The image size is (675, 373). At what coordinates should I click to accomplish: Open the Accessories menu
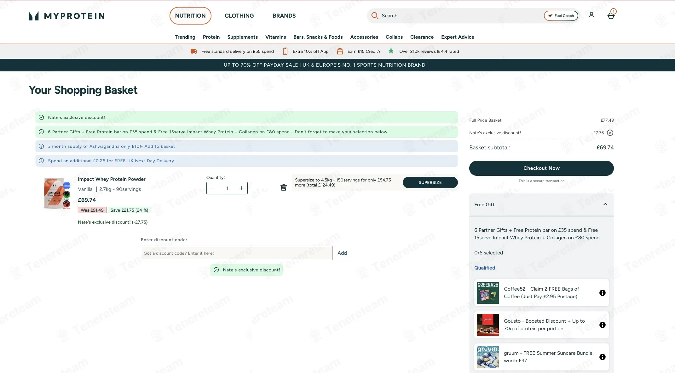pyautogui.click(x=364, y=37)
